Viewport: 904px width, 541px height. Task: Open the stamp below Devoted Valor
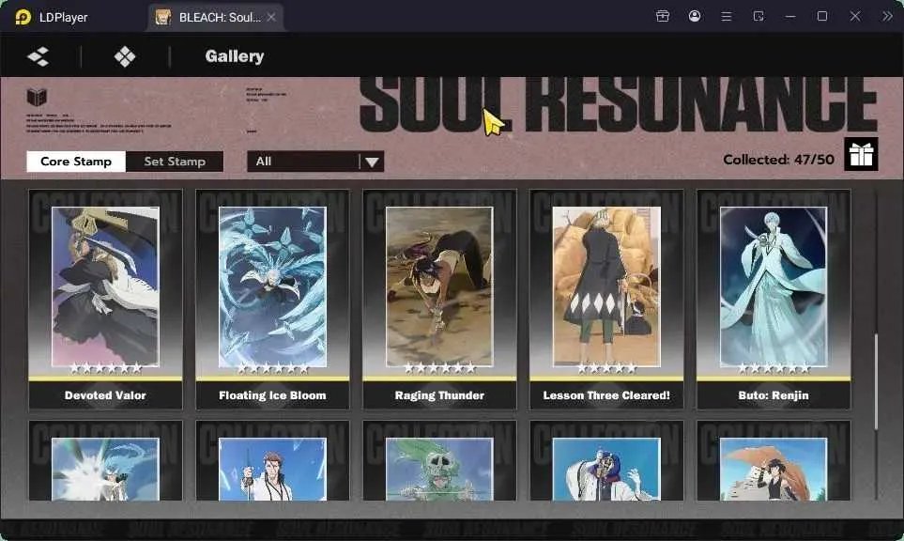105,461
